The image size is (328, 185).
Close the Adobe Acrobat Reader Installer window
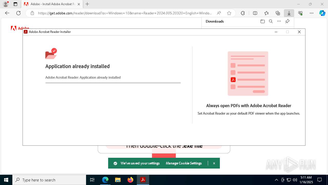click(299, 32)
